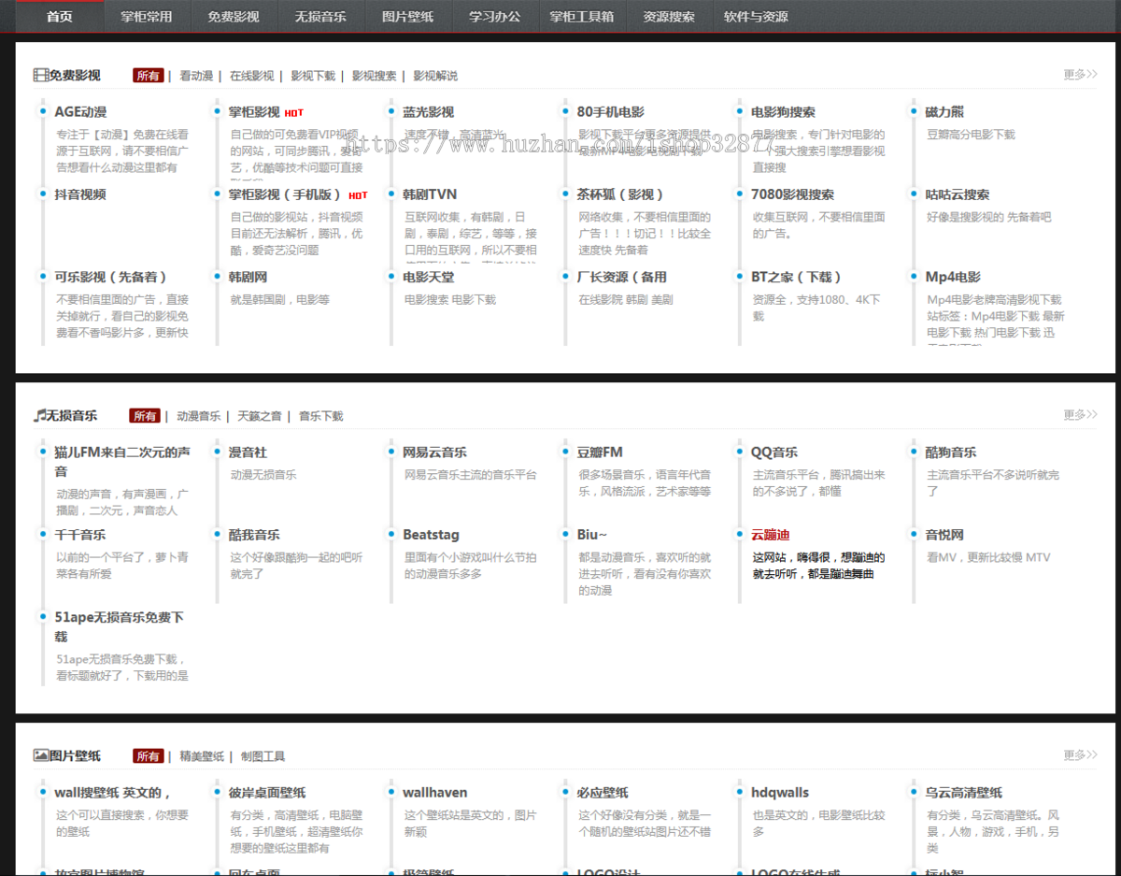
Task: Open the 漫音社 link
Action: tap(248, 452)
